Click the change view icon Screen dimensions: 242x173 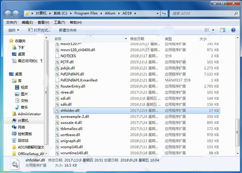[207, 30]
